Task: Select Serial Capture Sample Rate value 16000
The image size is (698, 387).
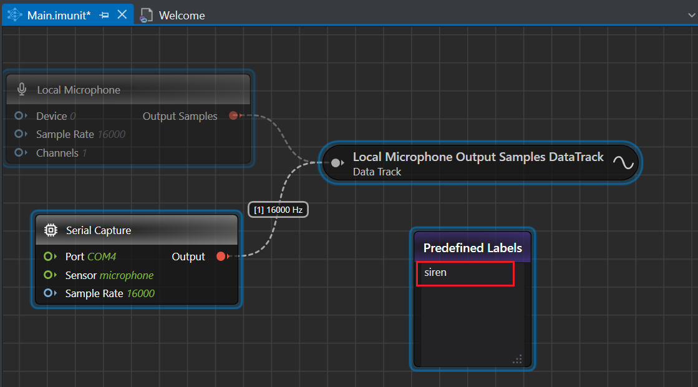Action: [141, 293]
